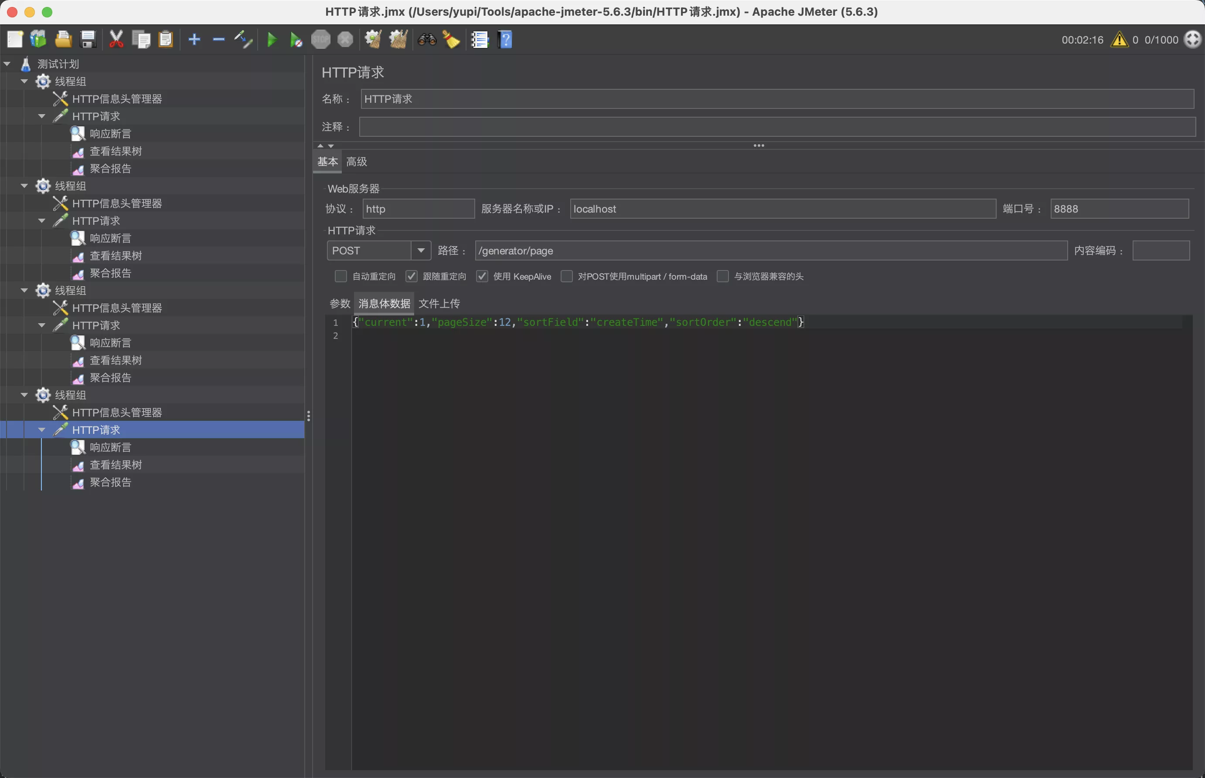
Task: Click the New test plan icon
Action: (x=15, y=39)
